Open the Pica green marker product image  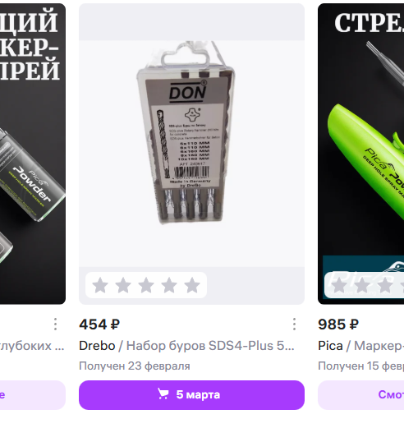[360, 154]
